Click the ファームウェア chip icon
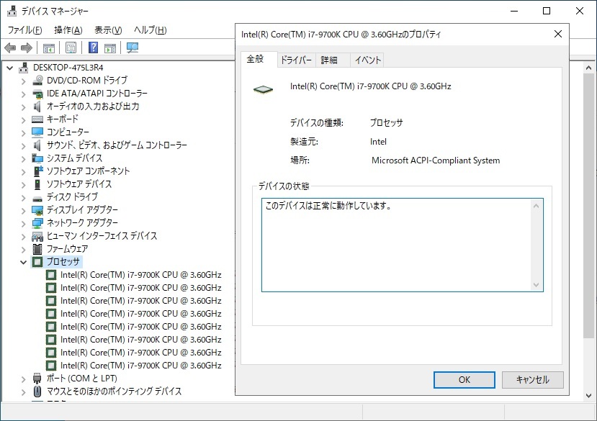The image size is (597, 421). [37, 249]
